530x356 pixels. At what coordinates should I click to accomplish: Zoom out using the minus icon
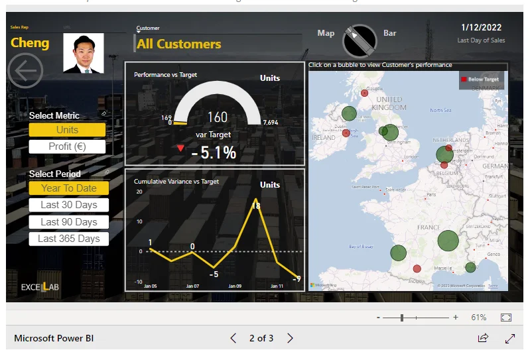point(378,318)
